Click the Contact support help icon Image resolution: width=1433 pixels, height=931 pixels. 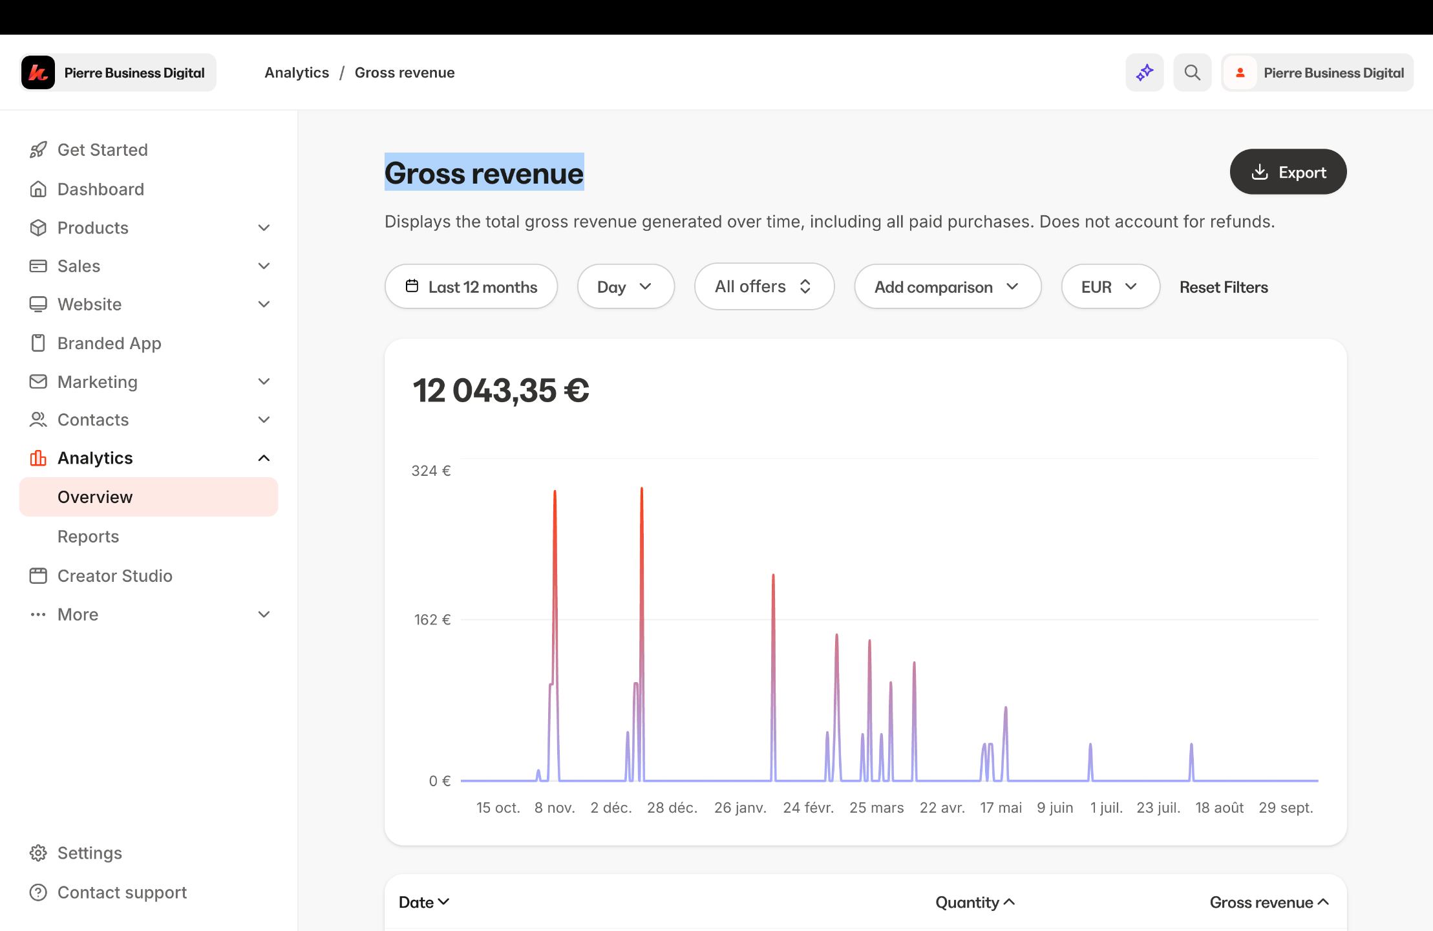coord(38,893)
